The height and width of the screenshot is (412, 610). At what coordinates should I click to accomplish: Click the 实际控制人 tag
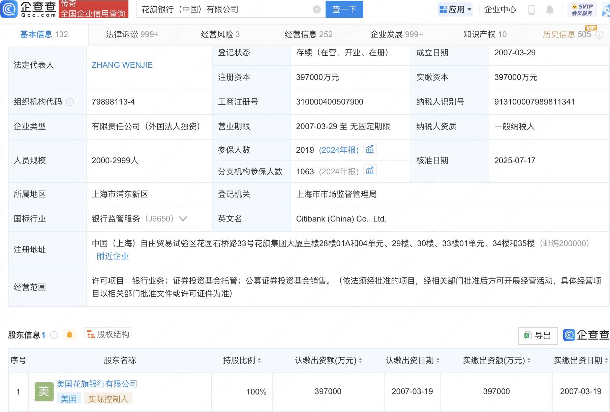tap(108, 399)
